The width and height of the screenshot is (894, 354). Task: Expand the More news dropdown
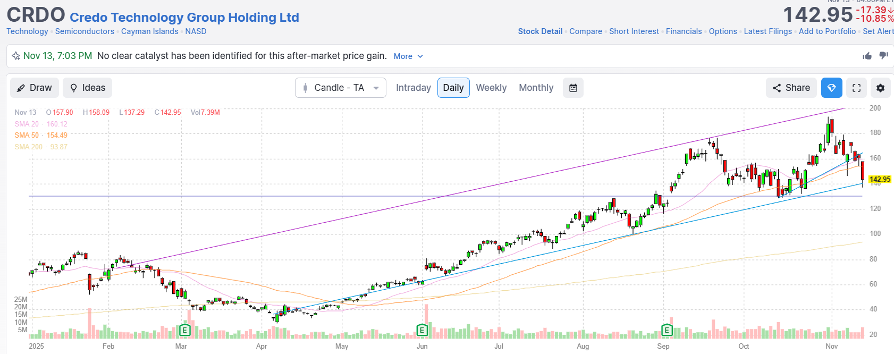(408, 56)
